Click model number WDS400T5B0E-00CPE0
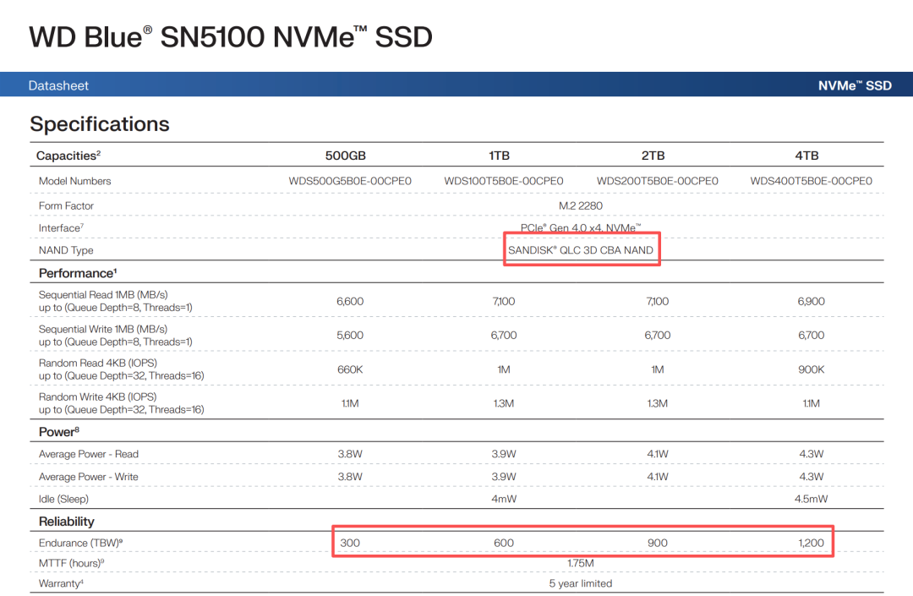The image size is (913, 596). [811, 181]
